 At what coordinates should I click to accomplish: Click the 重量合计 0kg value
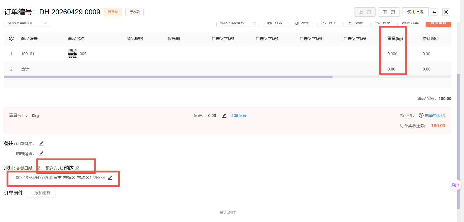(35, 116)
